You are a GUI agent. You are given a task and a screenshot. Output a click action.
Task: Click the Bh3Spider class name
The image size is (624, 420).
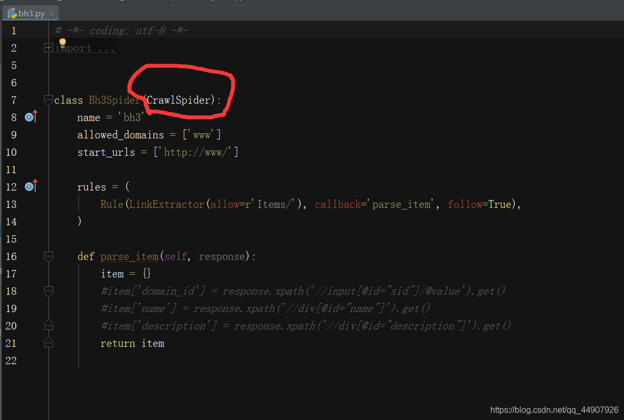[114, 100]
